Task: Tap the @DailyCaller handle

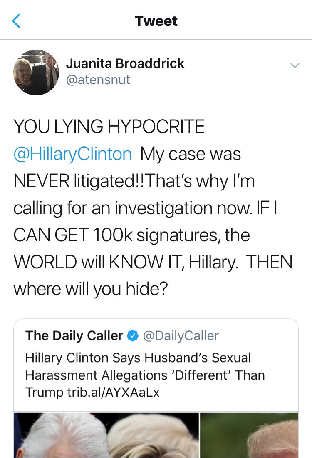Action: pos(181,336)
